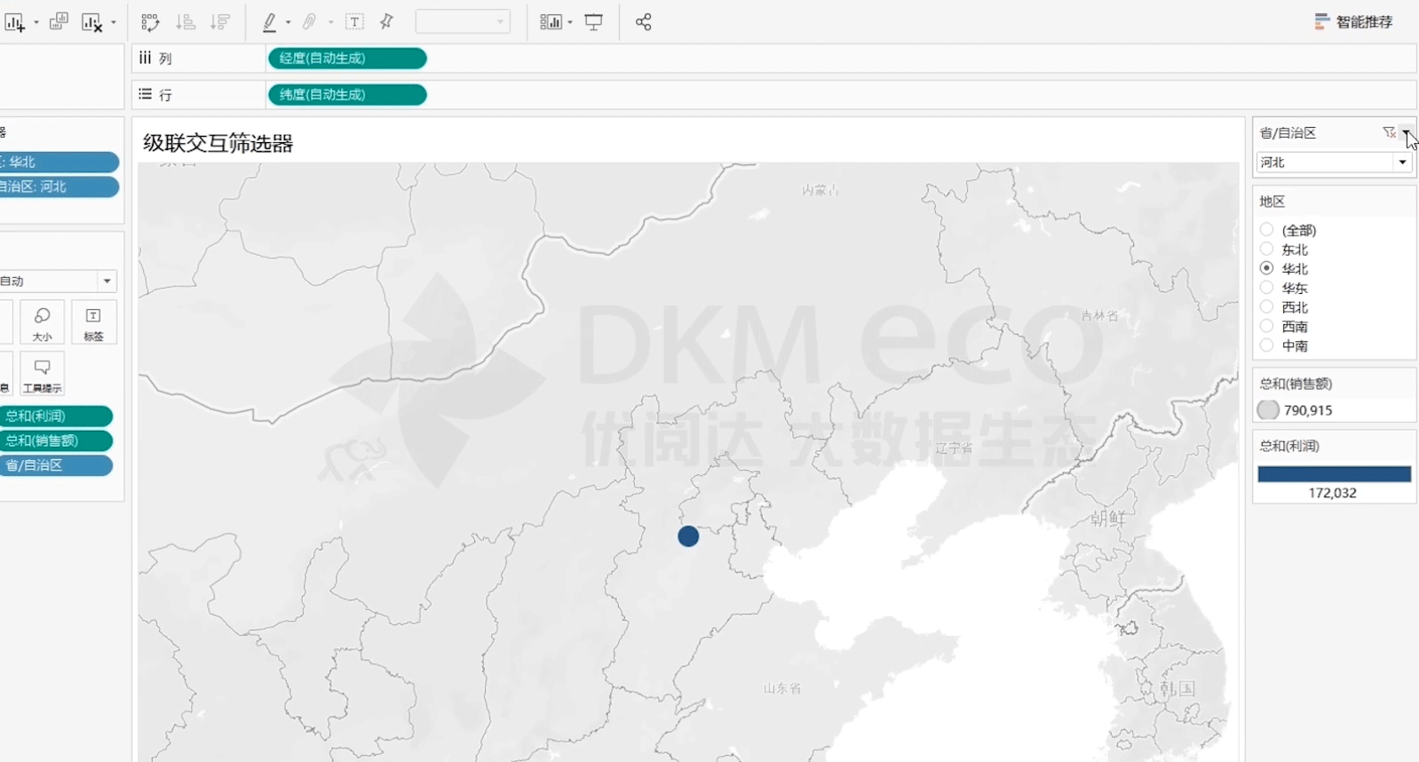Select the 东北 region radio button

1267,250
